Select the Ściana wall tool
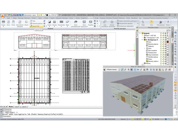Viewport: 178px width, 134px height. coord(4,23)
